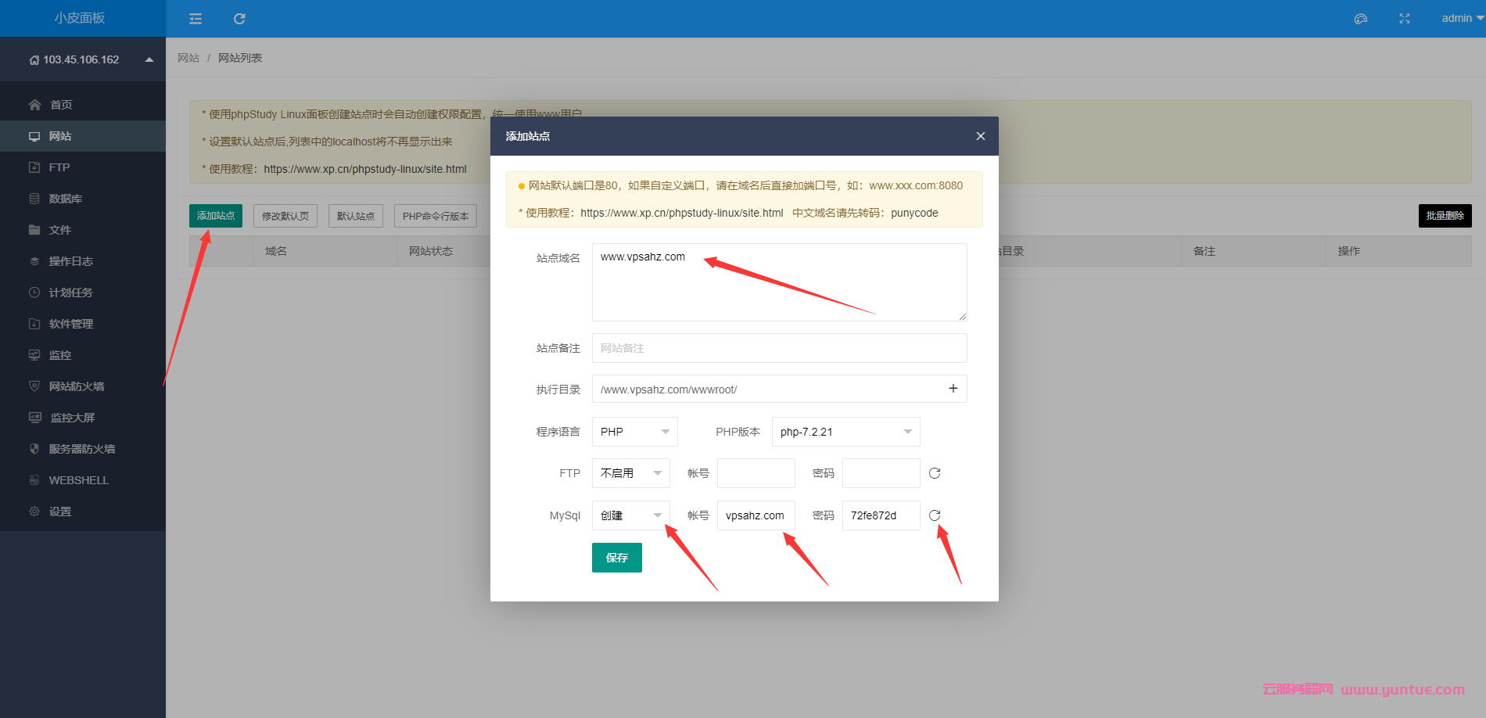Click the fullscreen icon in header

coord(1405,19)
